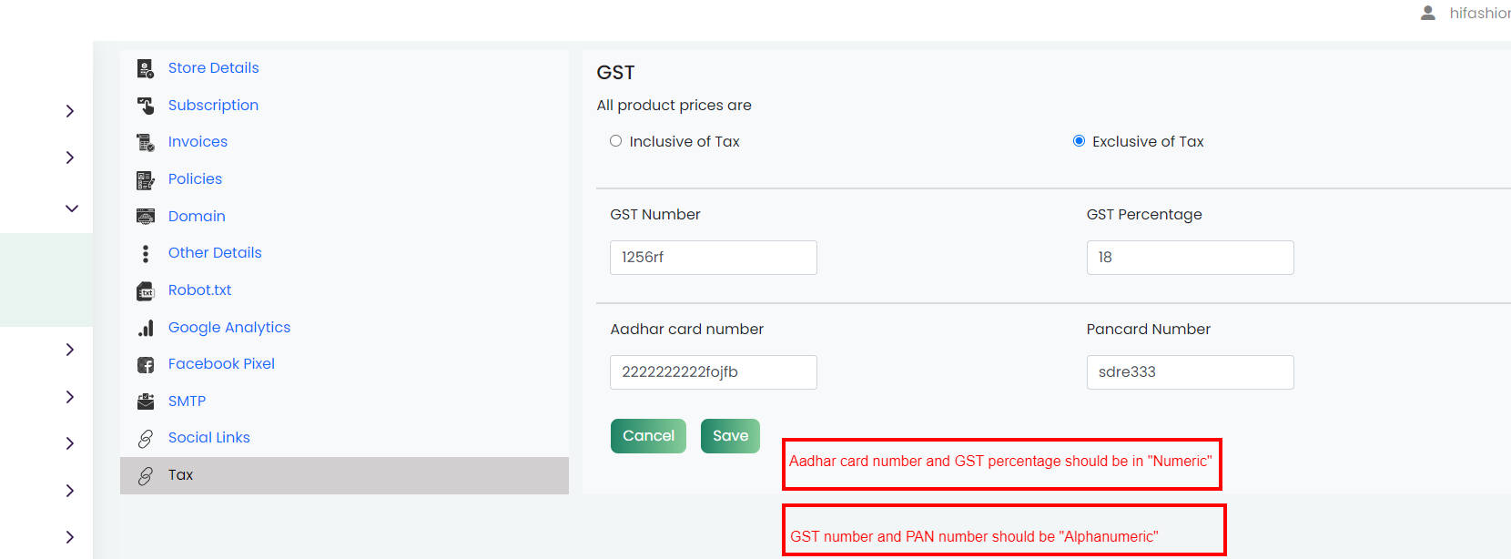Click the Google Analytics bar chart icon
Screen dimensions: 1511x559
[x=145, y=328]
